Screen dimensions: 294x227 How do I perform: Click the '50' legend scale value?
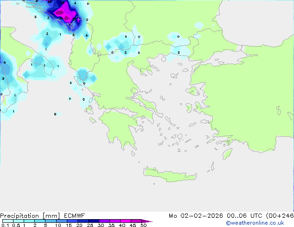tap(143, 225)
